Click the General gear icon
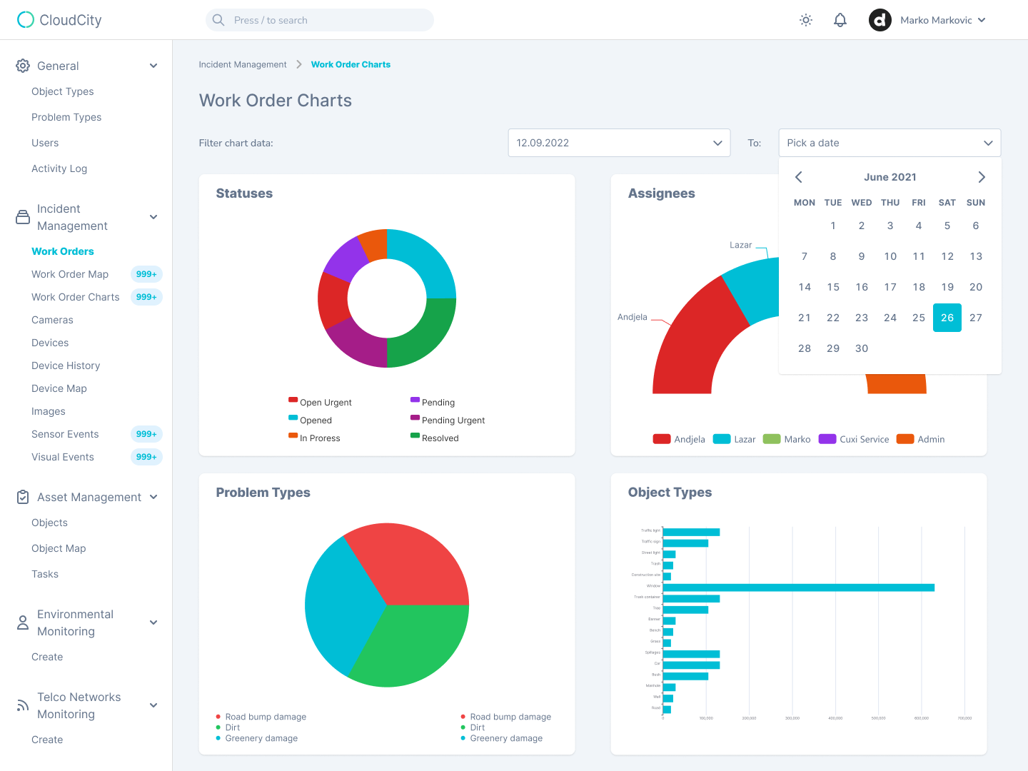The height and width of the screenshot is (771, 1028). tap(23, 66)
